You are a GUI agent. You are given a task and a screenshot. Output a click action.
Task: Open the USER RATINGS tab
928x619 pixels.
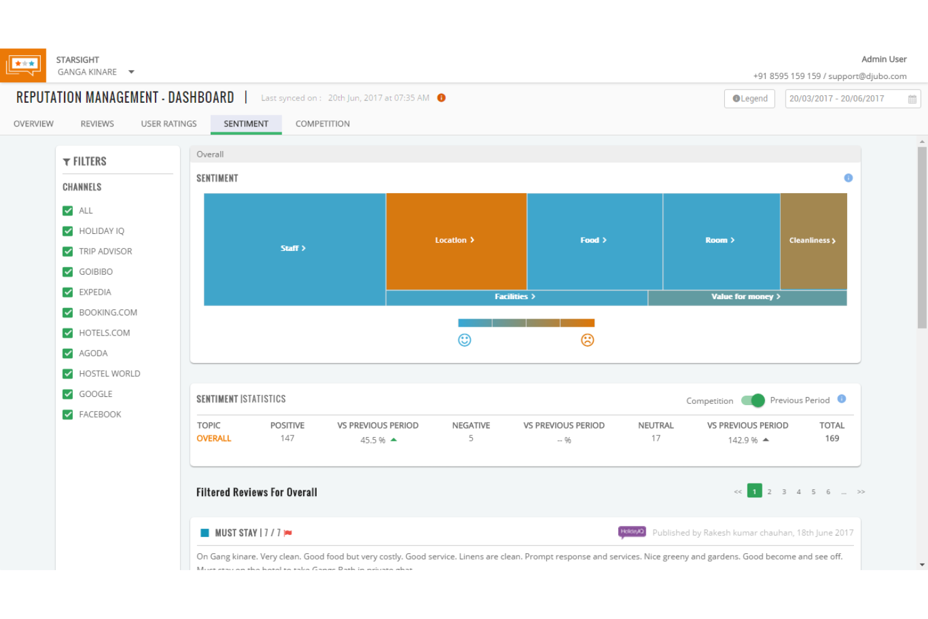[168, 124]
